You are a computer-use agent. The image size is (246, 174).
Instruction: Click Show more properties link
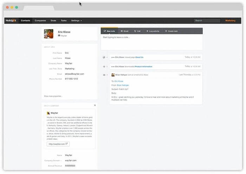53,96
